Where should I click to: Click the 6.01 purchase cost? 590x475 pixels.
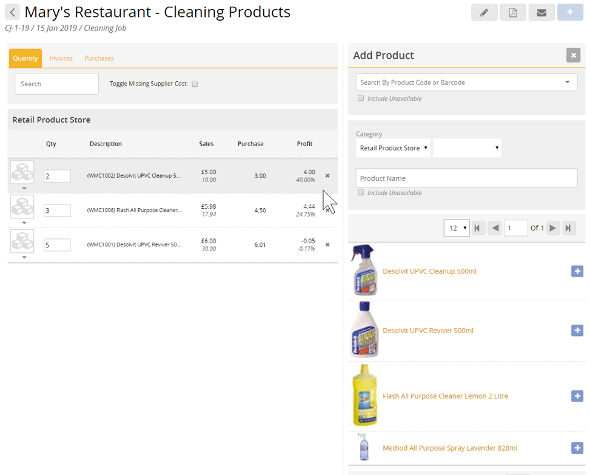point(260,244)
